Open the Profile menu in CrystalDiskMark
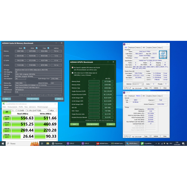187x187 pixels. 21,107
